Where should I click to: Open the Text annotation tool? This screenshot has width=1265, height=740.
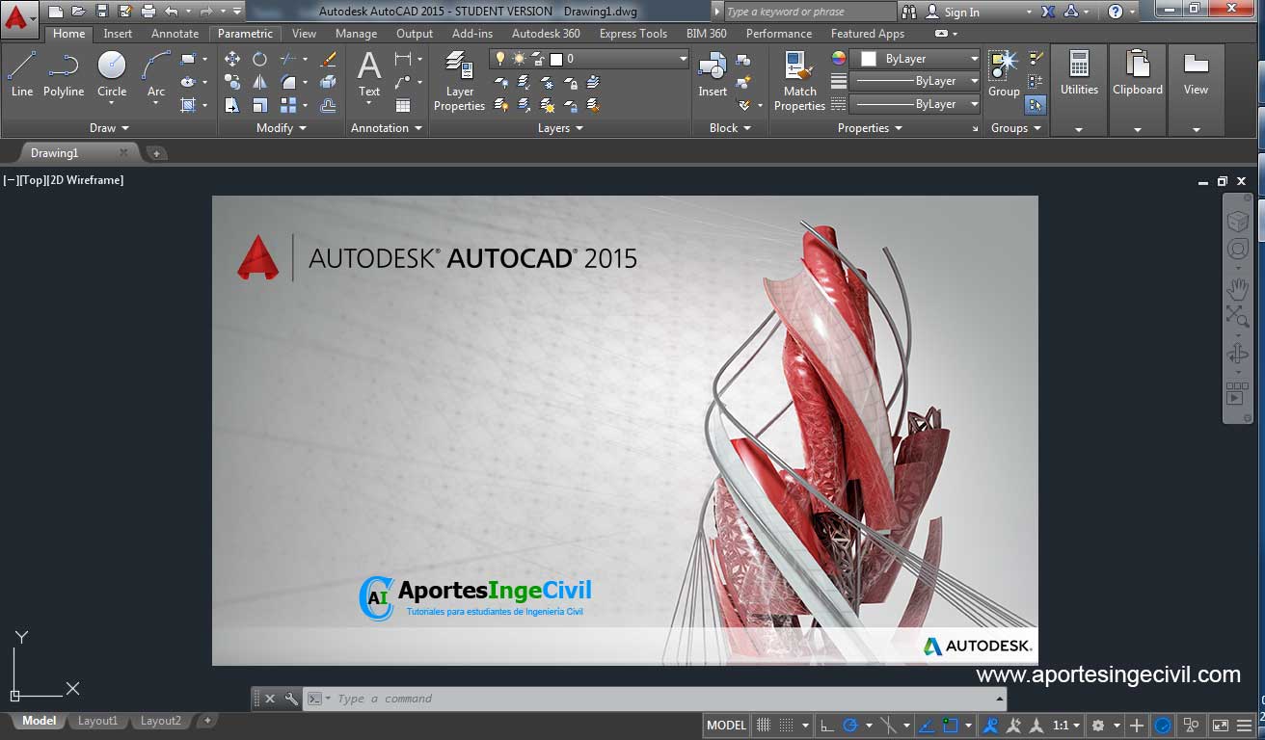tap(369, 74)
